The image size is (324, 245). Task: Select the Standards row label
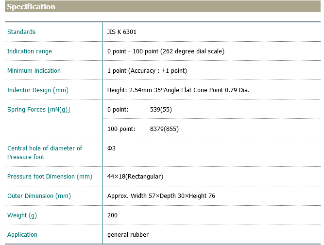point(21,32)
